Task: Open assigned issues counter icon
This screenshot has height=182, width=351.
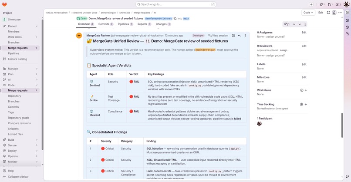Action: coord(322,4)
